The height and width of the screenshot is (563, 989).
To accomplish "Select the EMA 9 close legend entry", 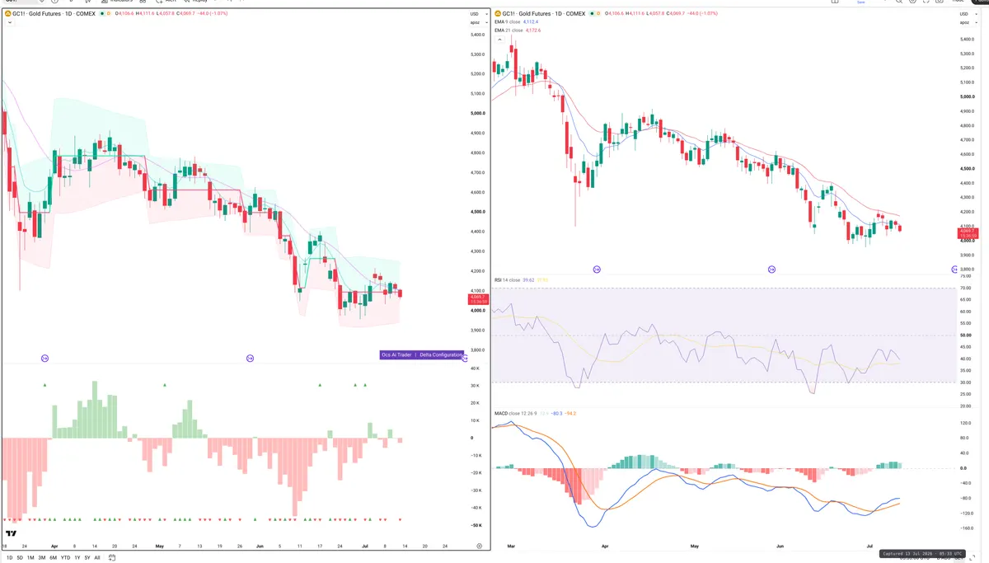I will click(516, 22).
